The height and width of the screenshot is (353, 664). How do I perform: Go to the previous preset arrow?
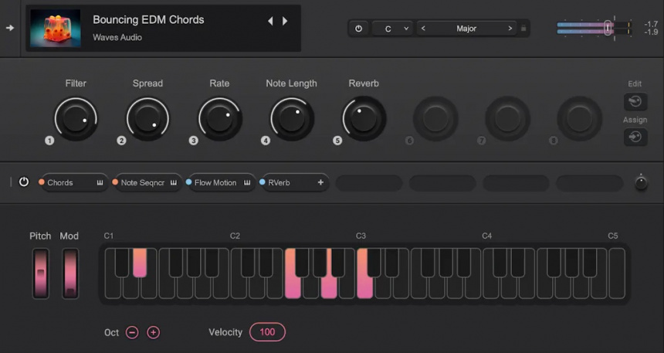[270, 21]
